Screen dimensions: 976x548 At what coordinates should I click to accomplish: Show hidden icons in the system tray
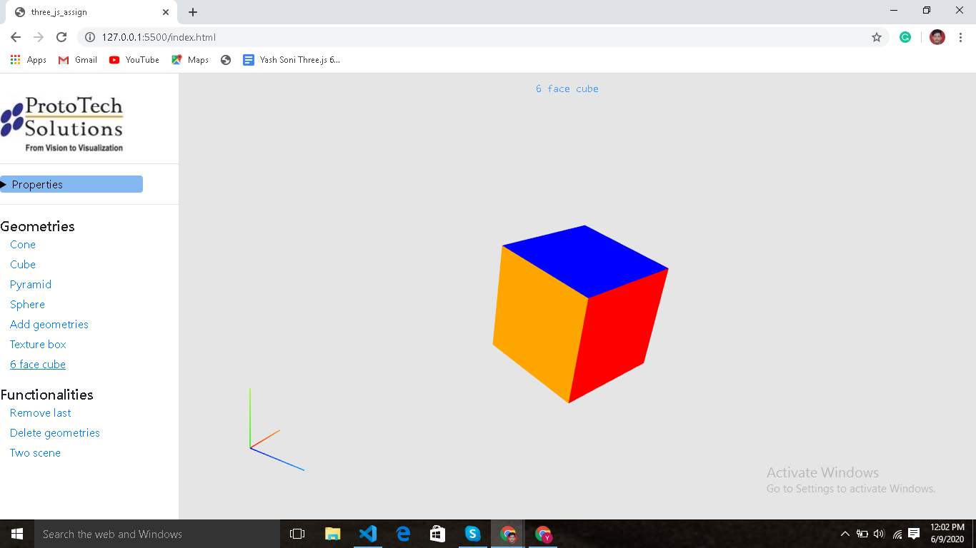(x=845, y=533)
